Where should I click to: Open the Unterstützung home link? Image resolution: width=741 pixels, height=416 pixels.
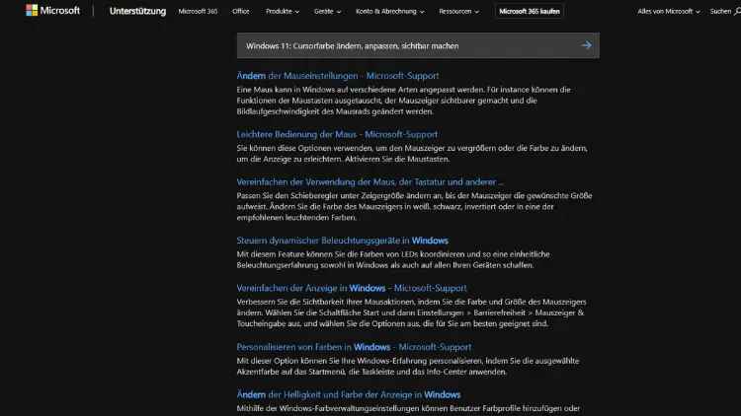click(x=137, y=11)
